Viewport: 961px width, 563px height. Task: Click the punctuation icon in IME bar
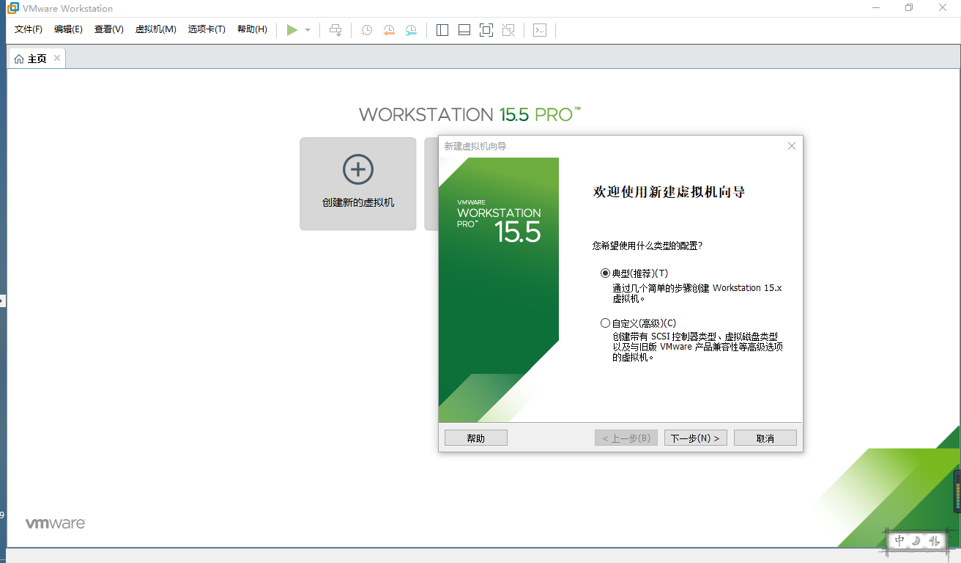pyautogui.click(x=934, y=541)
